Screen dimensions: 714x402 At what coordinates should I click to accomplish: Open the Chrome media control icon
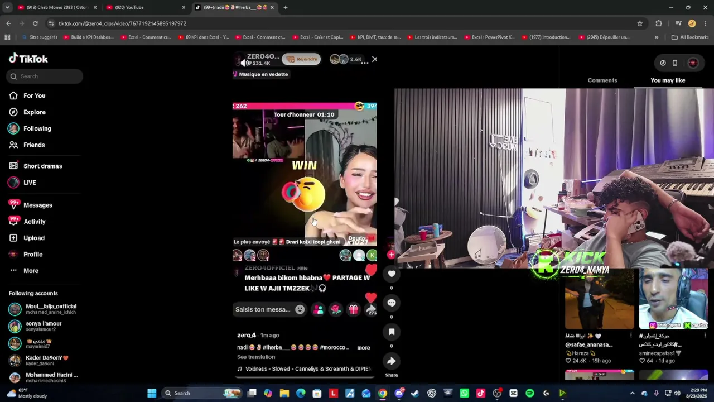[678, 23]
